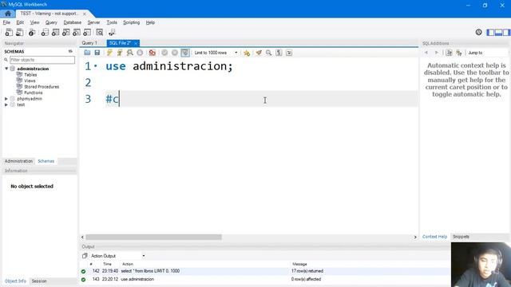Viewport: 511px width, 287px height.
Task: Switch to Administration navigator tab
Action: 18,161
